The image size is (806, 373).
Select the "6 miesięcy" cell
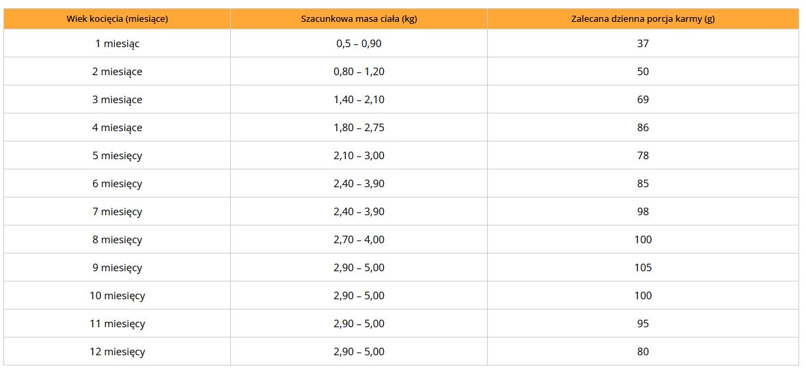pos(117,184)
